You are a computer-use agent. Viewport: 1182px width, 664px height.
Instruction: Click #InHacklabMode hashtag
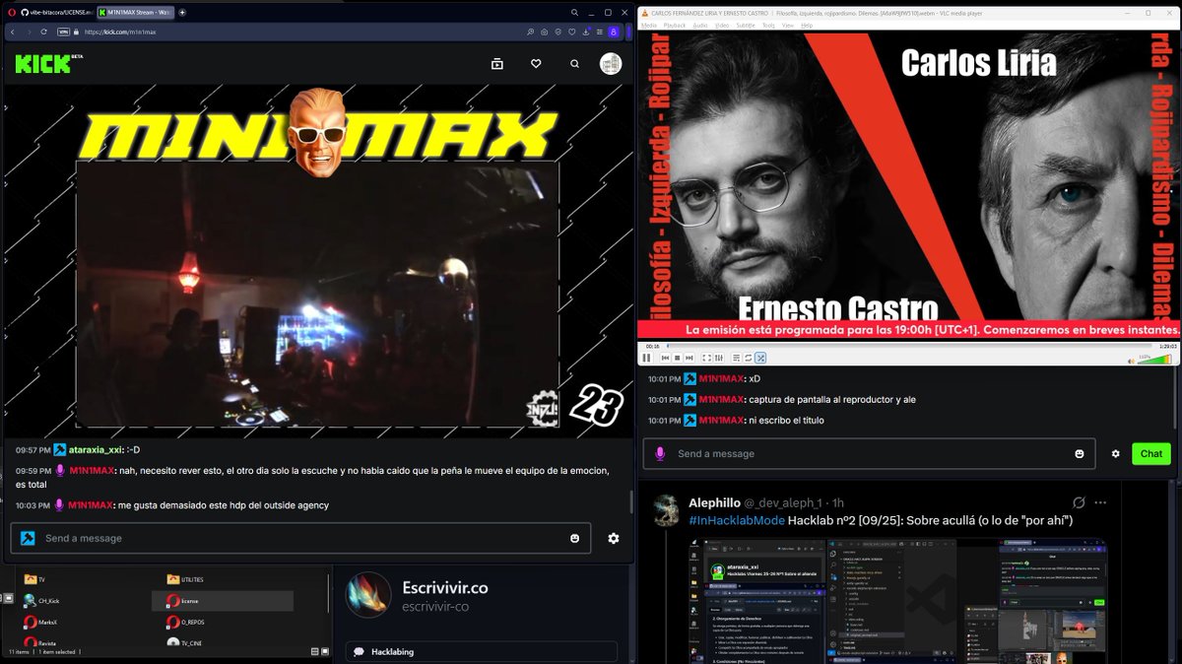pos(737,520)
